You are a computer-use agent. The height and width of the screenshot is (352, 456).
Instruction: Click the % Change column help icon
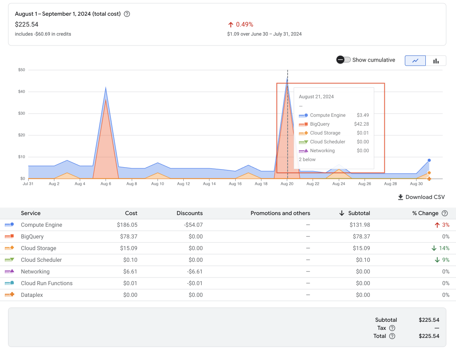(x=445, y=213)
